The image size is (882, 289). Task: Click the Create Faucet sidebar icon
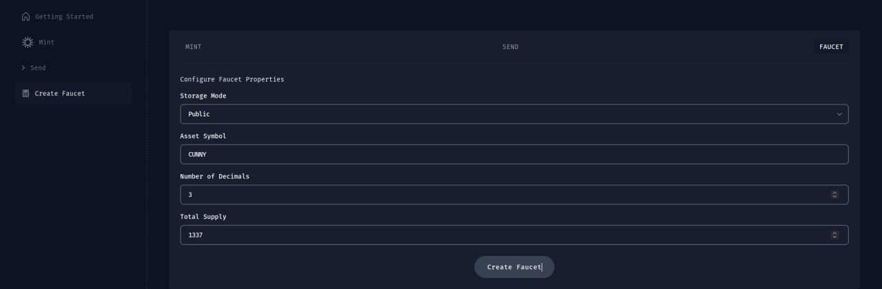(x=25, y=94)
